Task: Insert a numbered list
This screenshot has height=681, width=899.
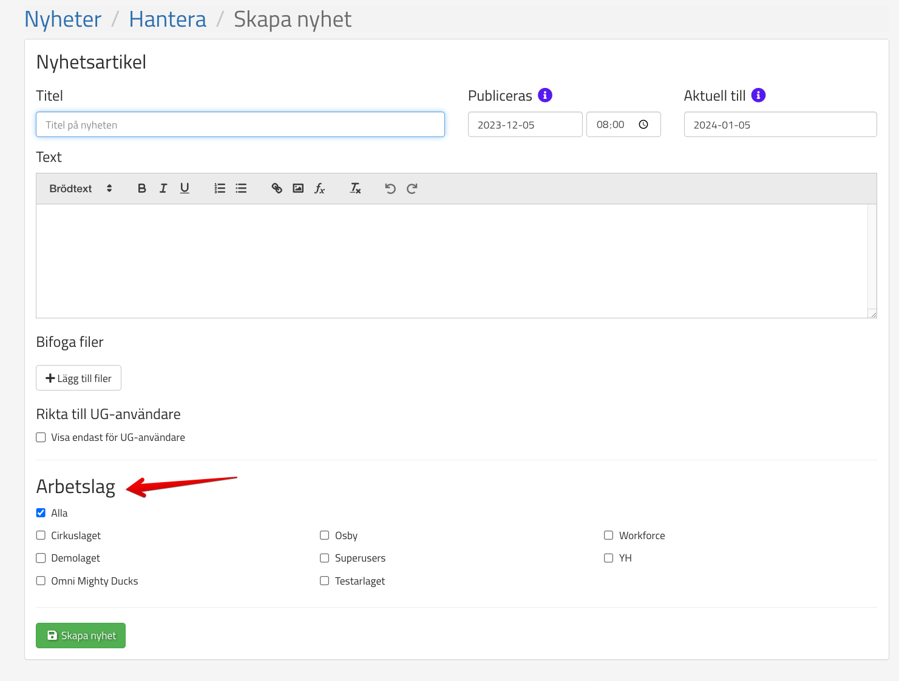Action: pyautogui.click(x=220, y=189)
